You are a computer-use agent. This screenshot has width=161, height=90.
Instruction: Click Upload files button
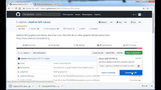point(110,53)
